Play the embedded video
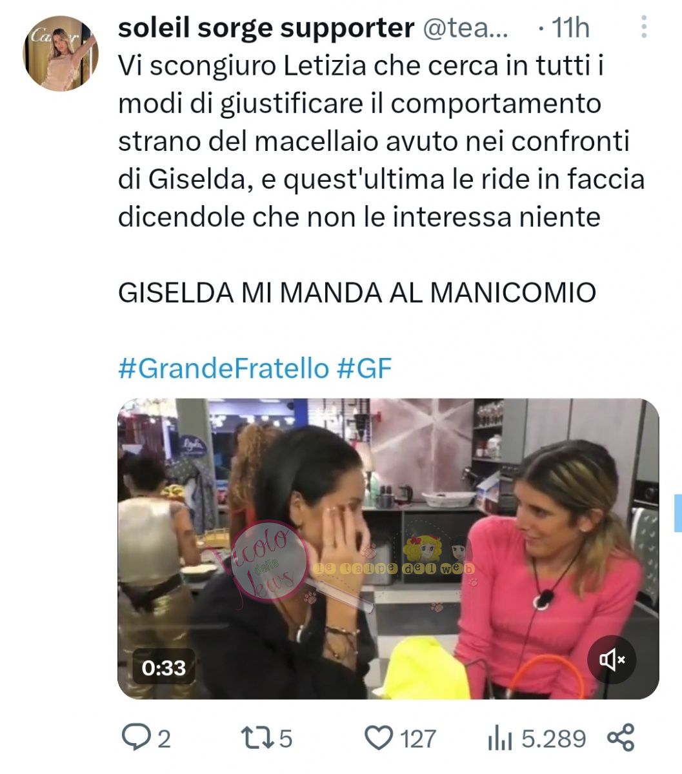 (388, 549)
